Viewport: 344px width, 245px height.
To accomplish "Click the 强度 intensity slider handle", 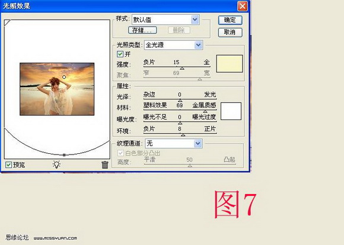I will click(182, 68).
